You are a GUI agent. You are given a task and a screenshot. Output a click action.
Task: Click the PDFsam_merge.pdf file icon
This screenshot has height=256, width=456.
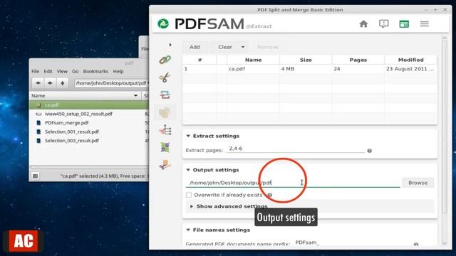pos(38,123)
